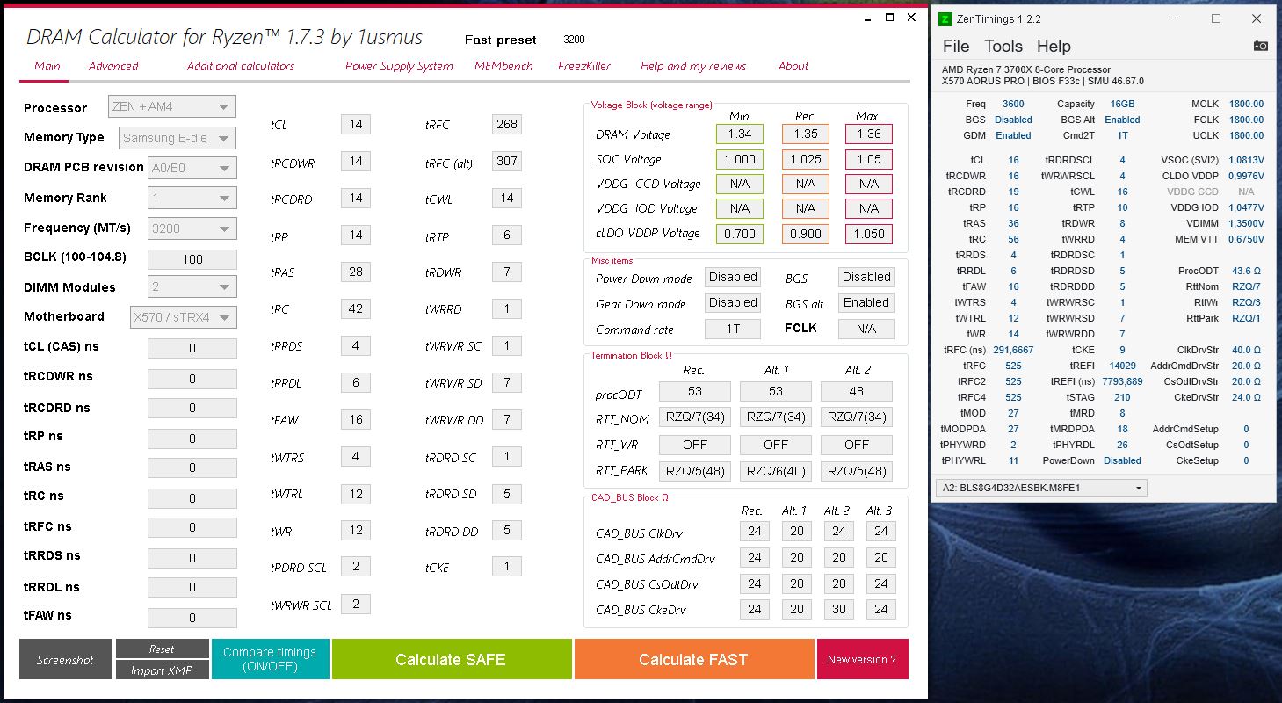This screenshot has height=703, width=1282.
Task: Click the ZenTimings Freq value 3600
Action: pos(1013,104)
